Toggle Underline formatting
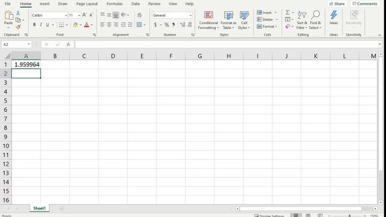386x217 pixels. click(48, 25)
